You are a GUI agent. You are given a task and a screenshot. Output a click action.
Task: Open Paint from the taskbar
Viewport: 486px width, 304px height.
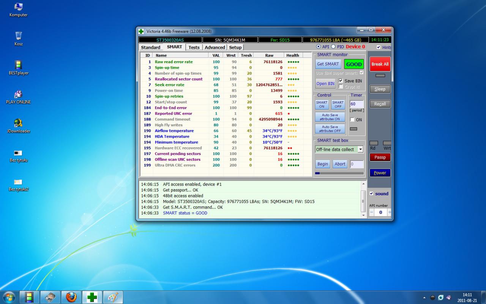[x=113, y=297]
